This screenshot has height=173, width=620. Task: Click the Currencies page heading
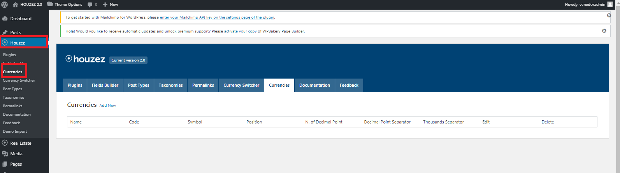click(82, 105)
